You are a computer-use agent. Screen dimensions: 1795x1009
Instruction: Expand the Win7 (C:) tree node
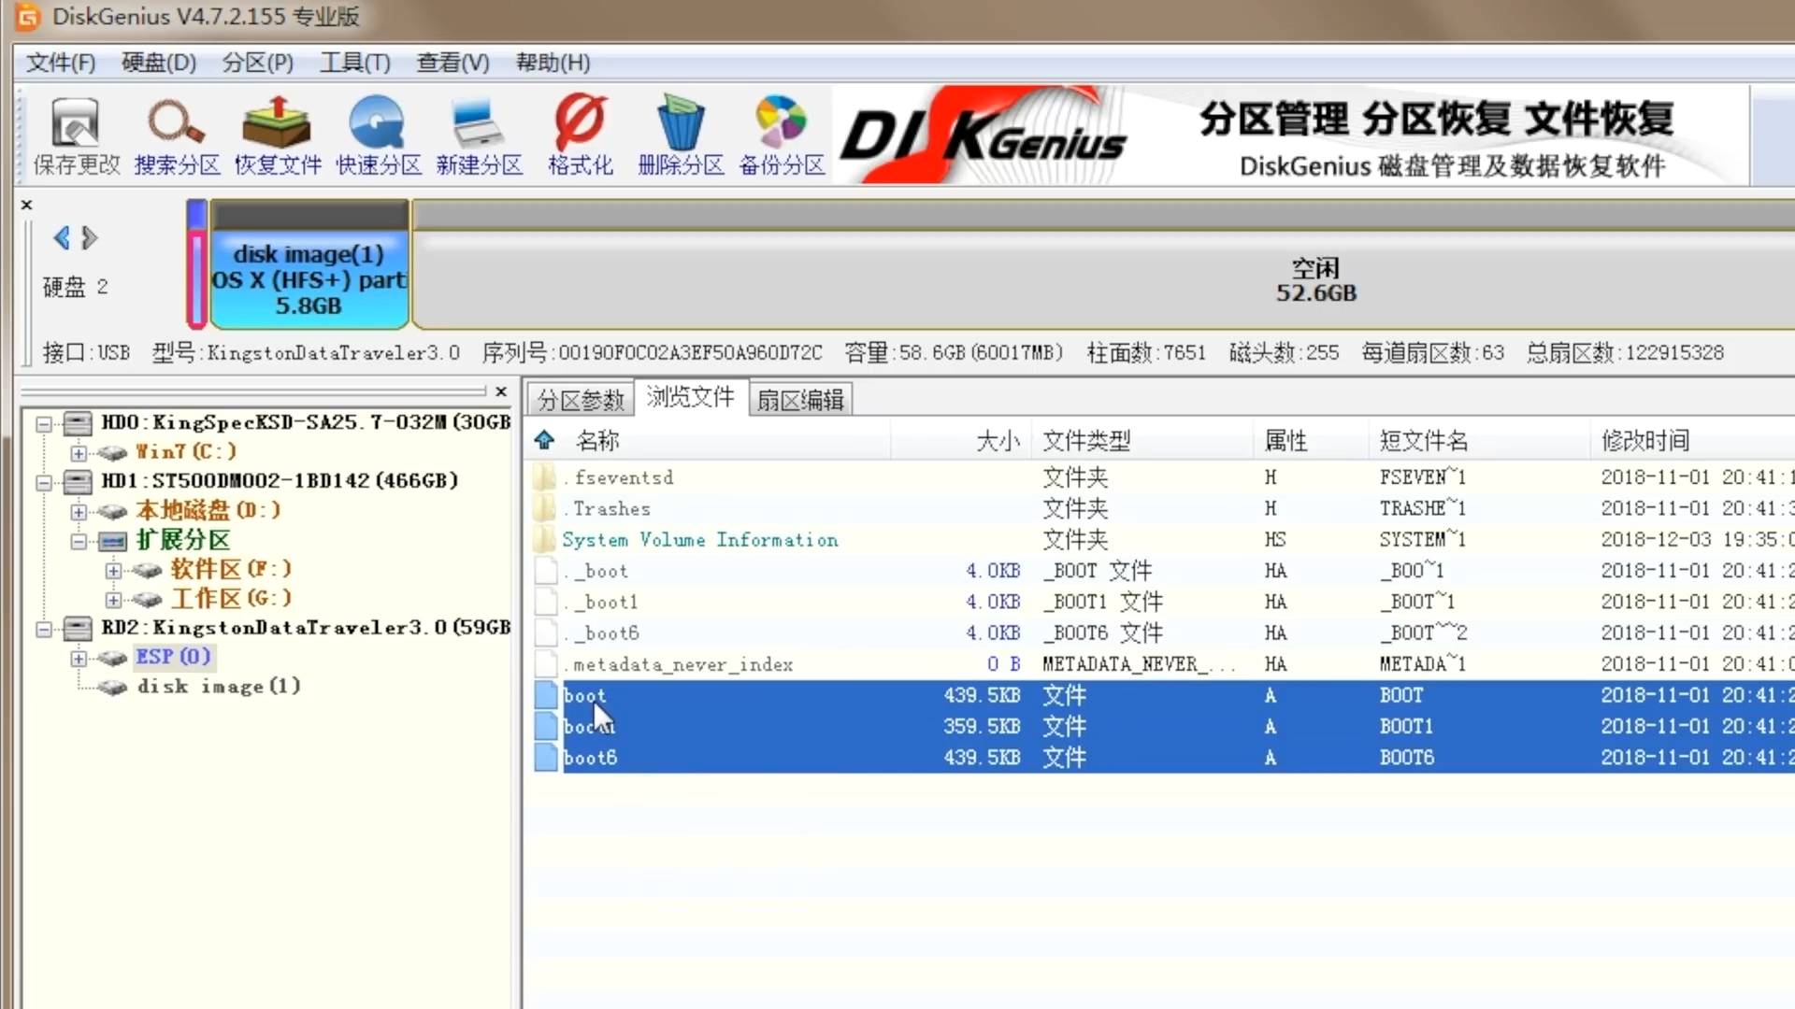(79, 452)
